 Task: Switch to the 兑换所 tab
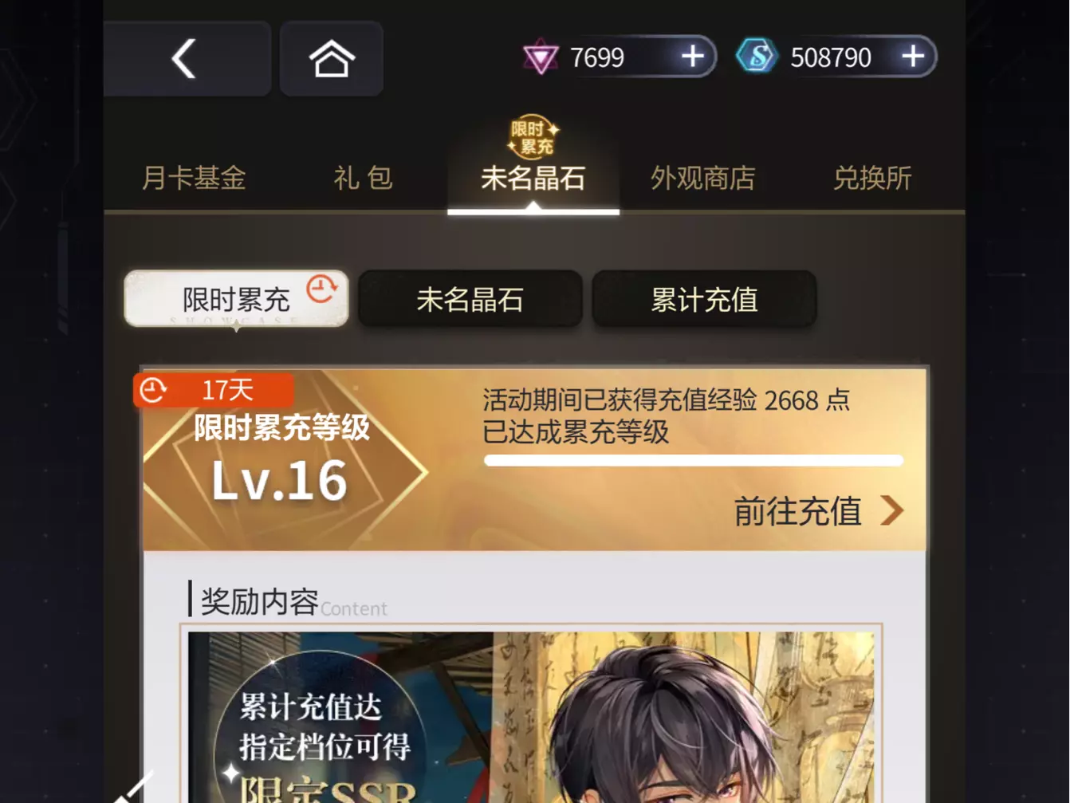tap(872, 178)
